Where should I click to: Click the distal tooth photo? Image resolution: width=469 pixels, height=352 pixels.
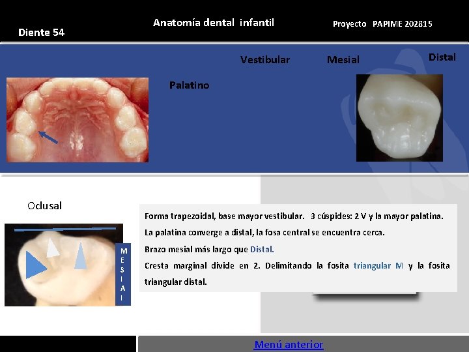point(399,118)
